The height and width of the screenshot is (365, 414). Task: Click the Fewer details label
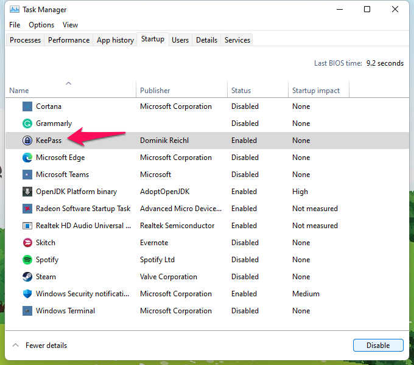click(x=46, y=345)
